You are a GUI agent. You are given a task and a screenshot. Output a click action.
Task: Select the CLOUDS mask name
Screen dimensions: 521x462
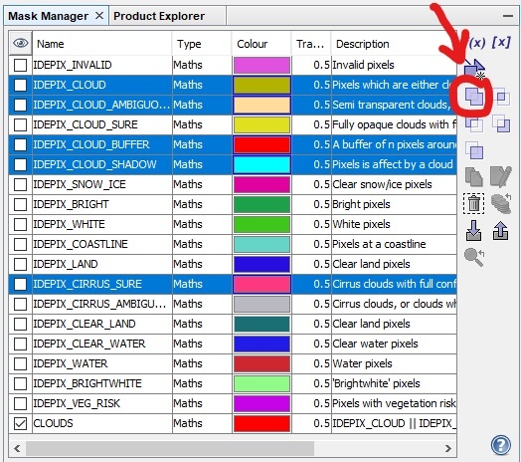point(53,423)
